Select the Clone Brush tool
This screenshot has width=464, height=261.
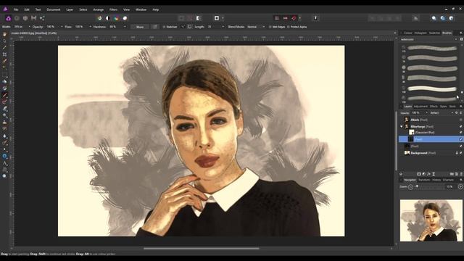(4, 123)
